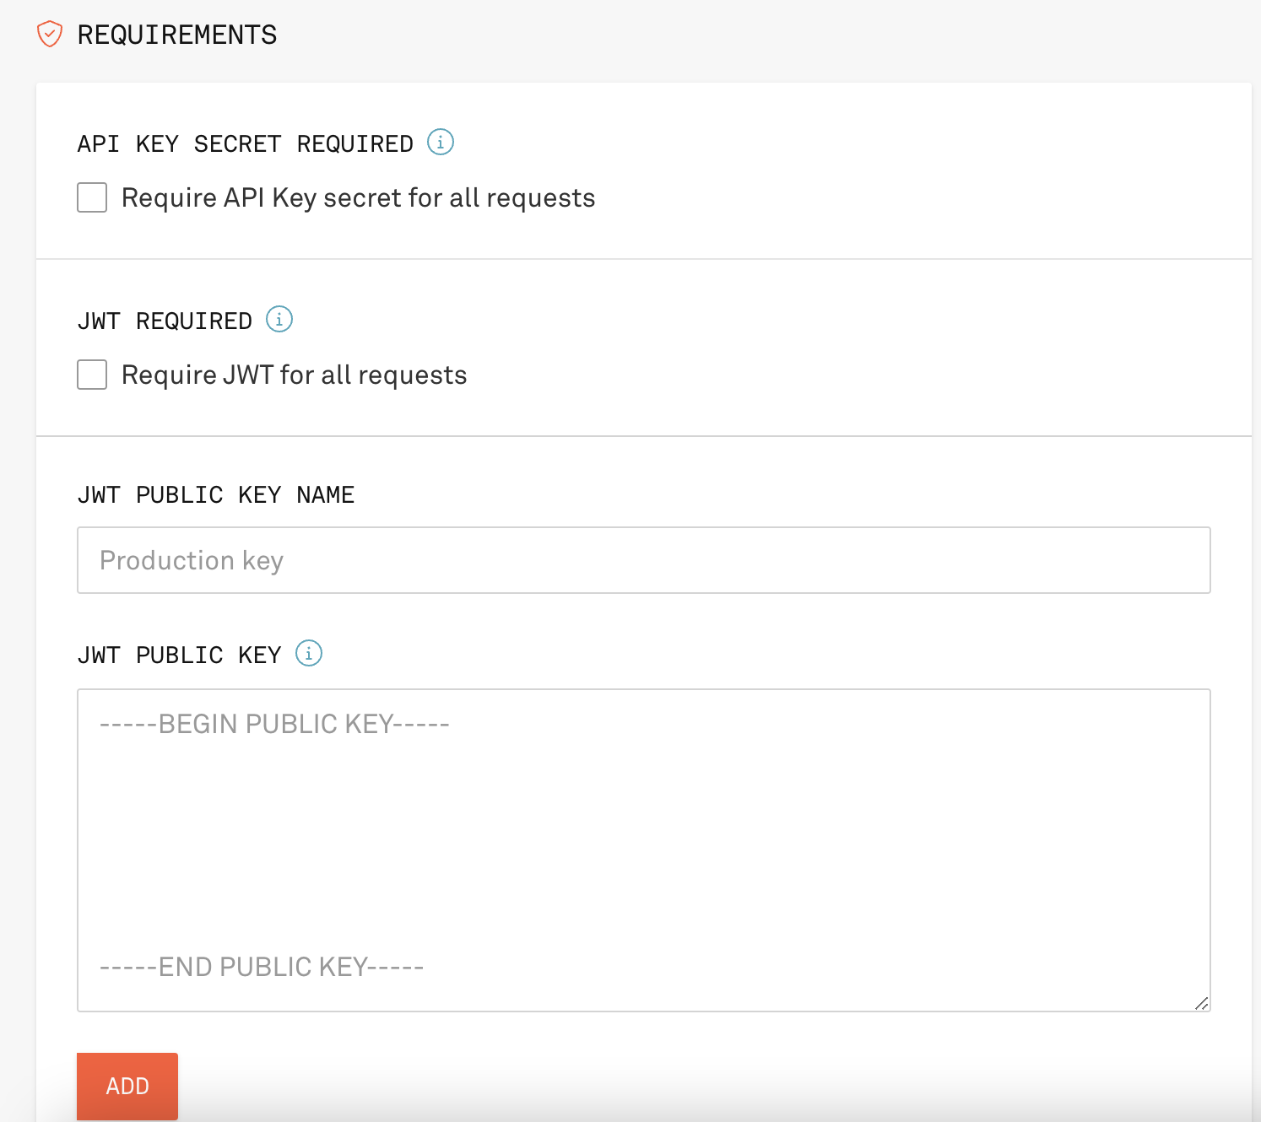Select the API KEY SECRET REQUIRED heading
The height and width of the screenshot is (1122, 1261).
pos(246,144)
